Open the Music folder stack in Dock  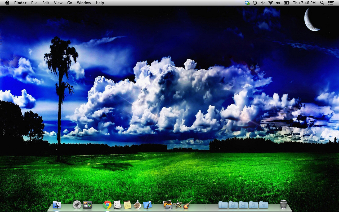tap(253, 205)
